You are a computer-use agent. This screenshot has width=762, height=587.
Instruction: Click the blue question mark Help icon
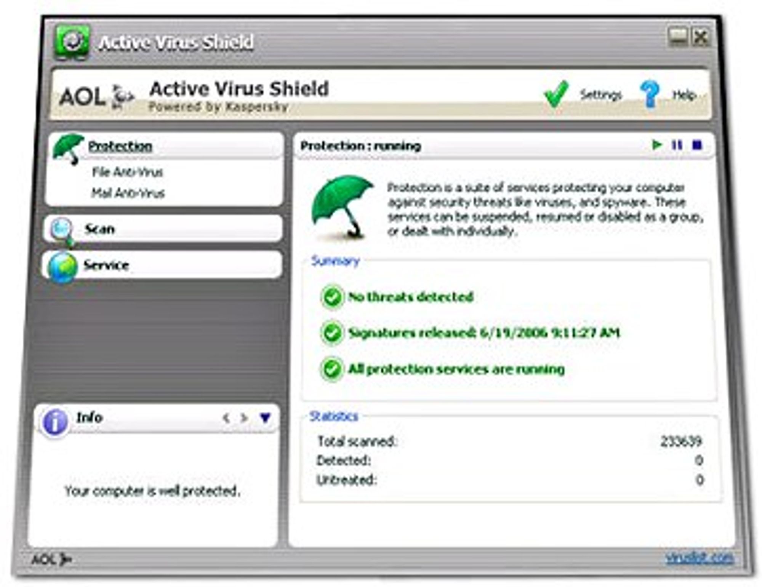pyautogui.click(x=650, y=94)
